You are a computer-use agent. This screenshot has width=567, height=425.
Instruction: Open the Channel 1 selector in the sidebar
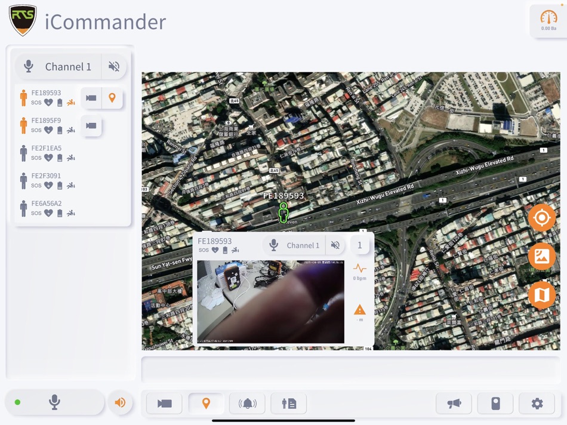coord(68,67)
